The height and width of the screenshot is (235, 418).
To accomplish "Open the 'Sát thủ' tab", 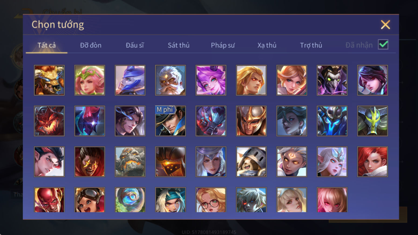I will (179, 45).
